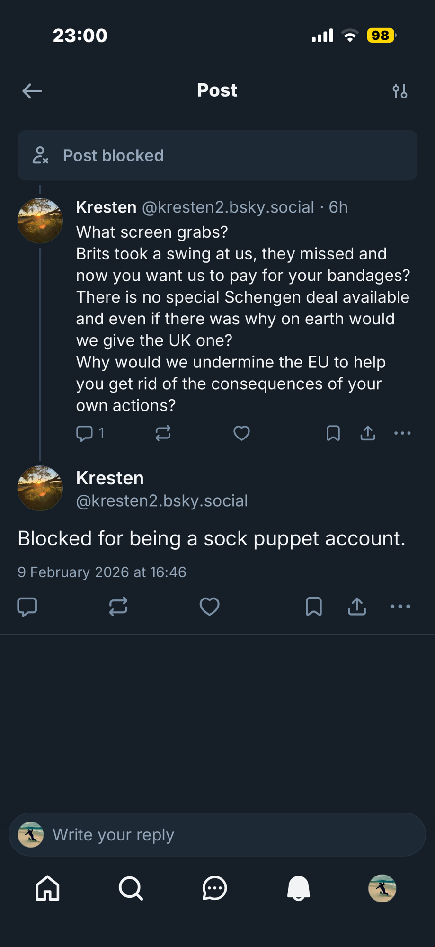Open more options on parent post
The height and width of the screenshot is (947, 435).
point(402,433)
